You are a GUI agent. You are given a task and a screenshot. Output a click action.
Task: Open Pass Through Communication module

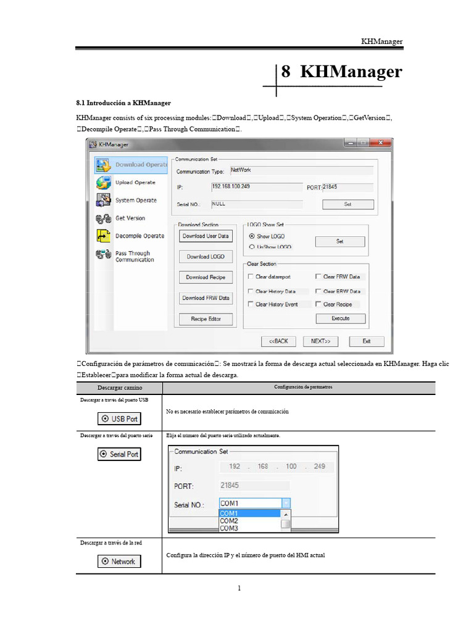135,256
